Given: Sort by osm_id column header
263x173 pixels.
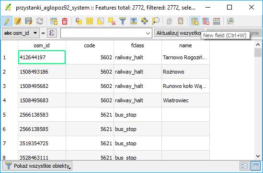Looking at the screenshot, I should point(42,45).
